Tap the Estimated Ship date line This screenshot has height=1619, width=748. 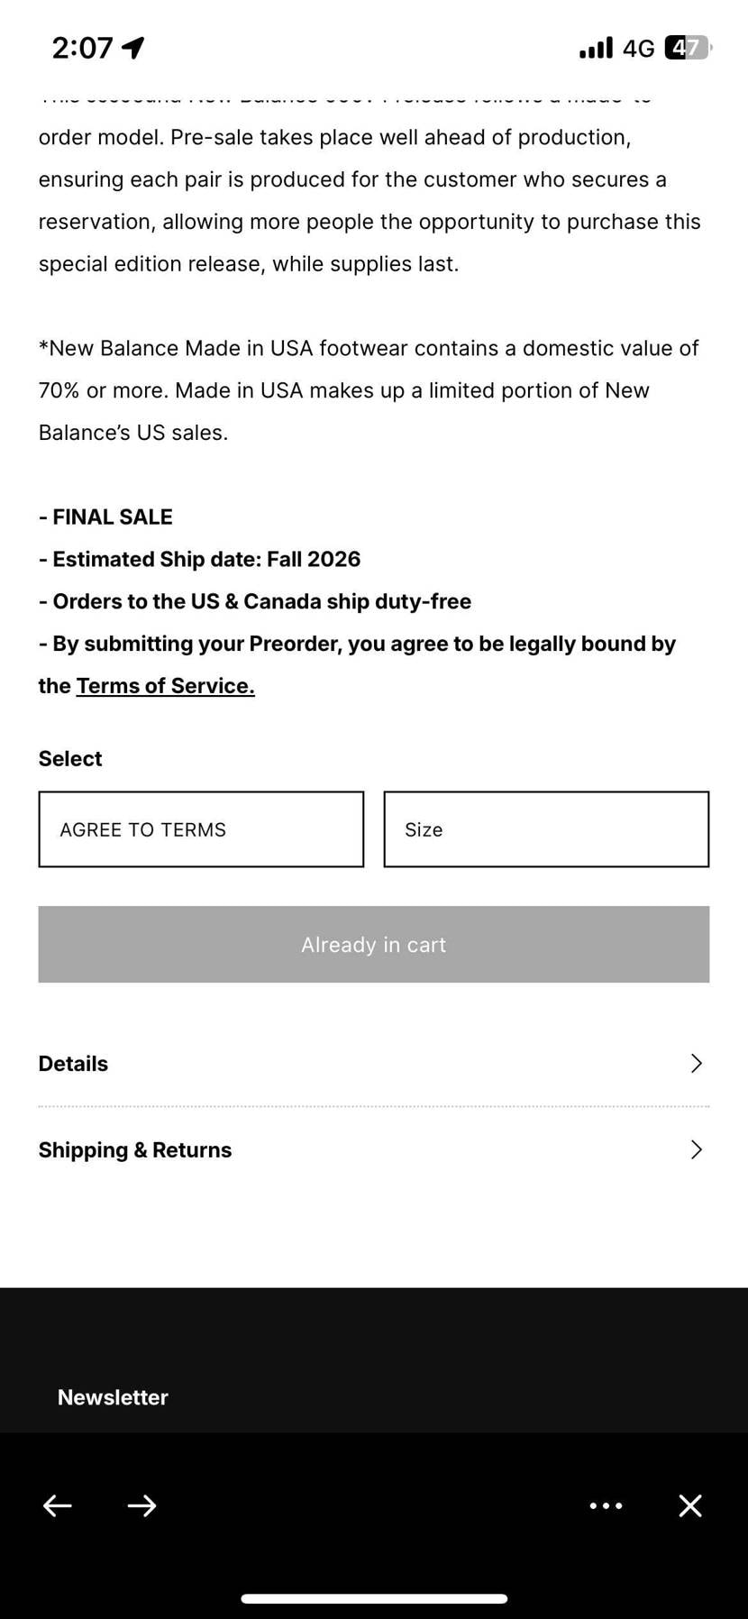point(199,559)
